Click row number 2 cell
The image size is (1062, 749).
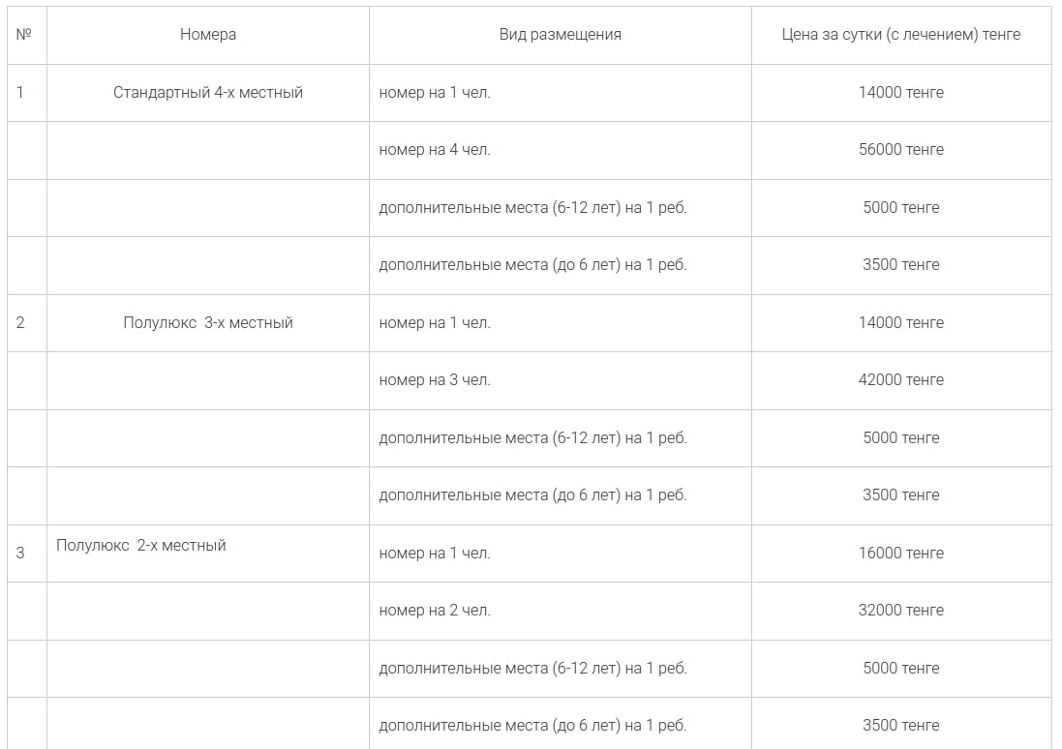(27, 323)
